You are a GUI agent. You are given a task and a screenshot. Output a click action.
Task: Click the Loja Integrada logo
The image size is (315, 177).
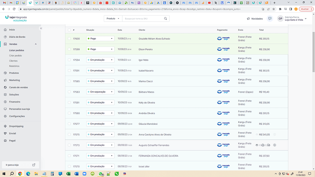coord(16,19)
